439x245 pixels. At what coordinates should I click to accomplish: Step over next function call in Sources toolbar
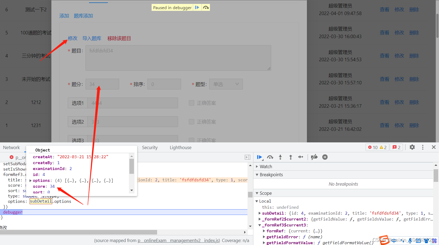click(x=270, y=157)
